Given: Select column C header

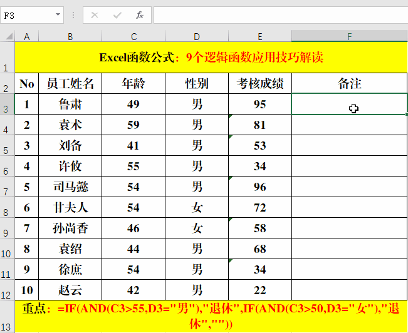Looking at the screenshot, I should (x=133, y=36).
